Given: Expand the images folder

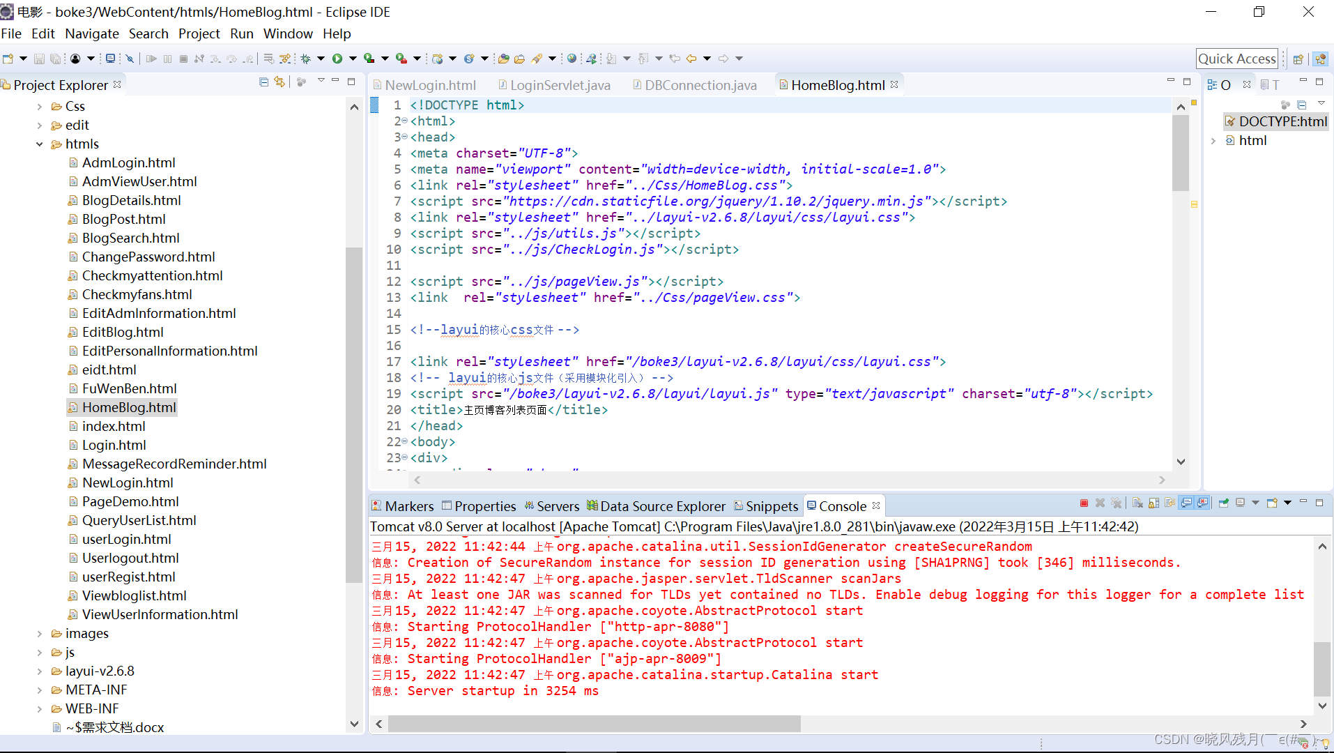Looking at the screenshot, I should [40, 634].
